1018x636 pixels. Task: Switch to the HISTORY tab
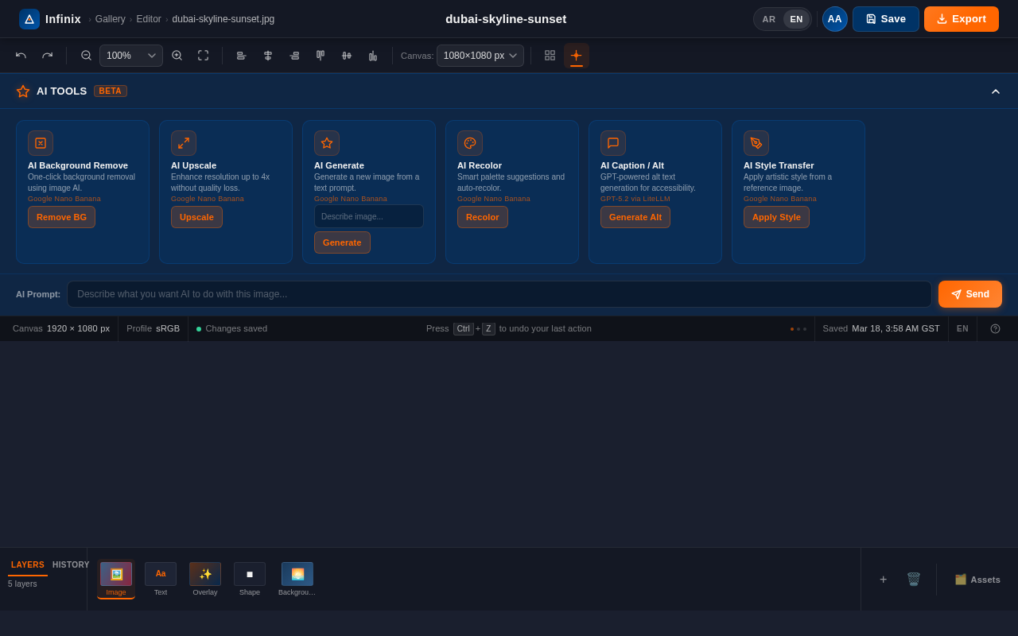click(71, 564)
